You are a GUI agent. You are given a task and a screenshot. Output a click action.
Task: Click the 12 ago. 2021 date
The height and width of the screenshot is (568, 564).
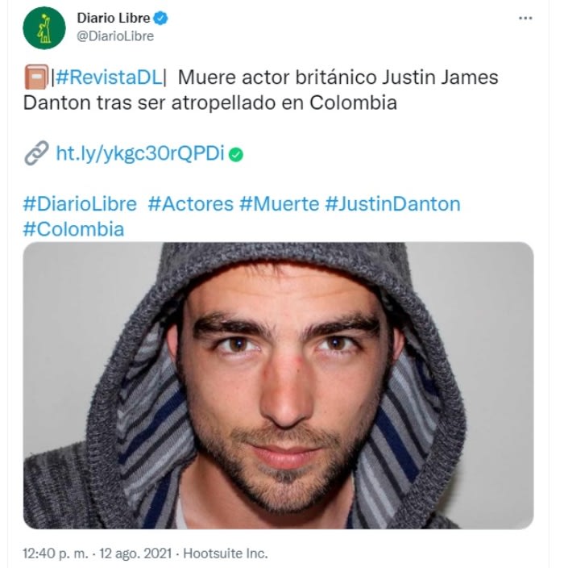135,553
